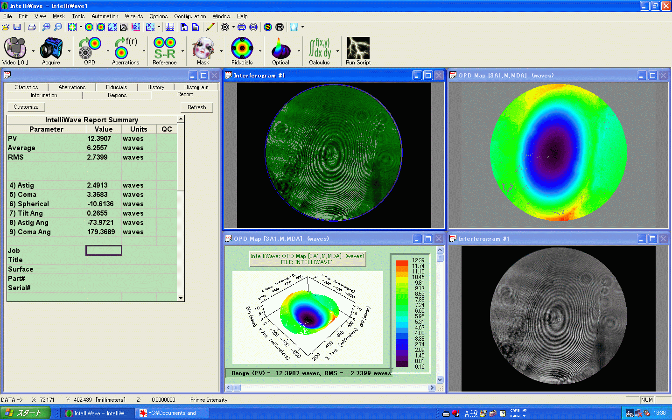Click the 3D OPD map vertical scroll-down arrow
672x420 pixels.
(x=440, y=380)
